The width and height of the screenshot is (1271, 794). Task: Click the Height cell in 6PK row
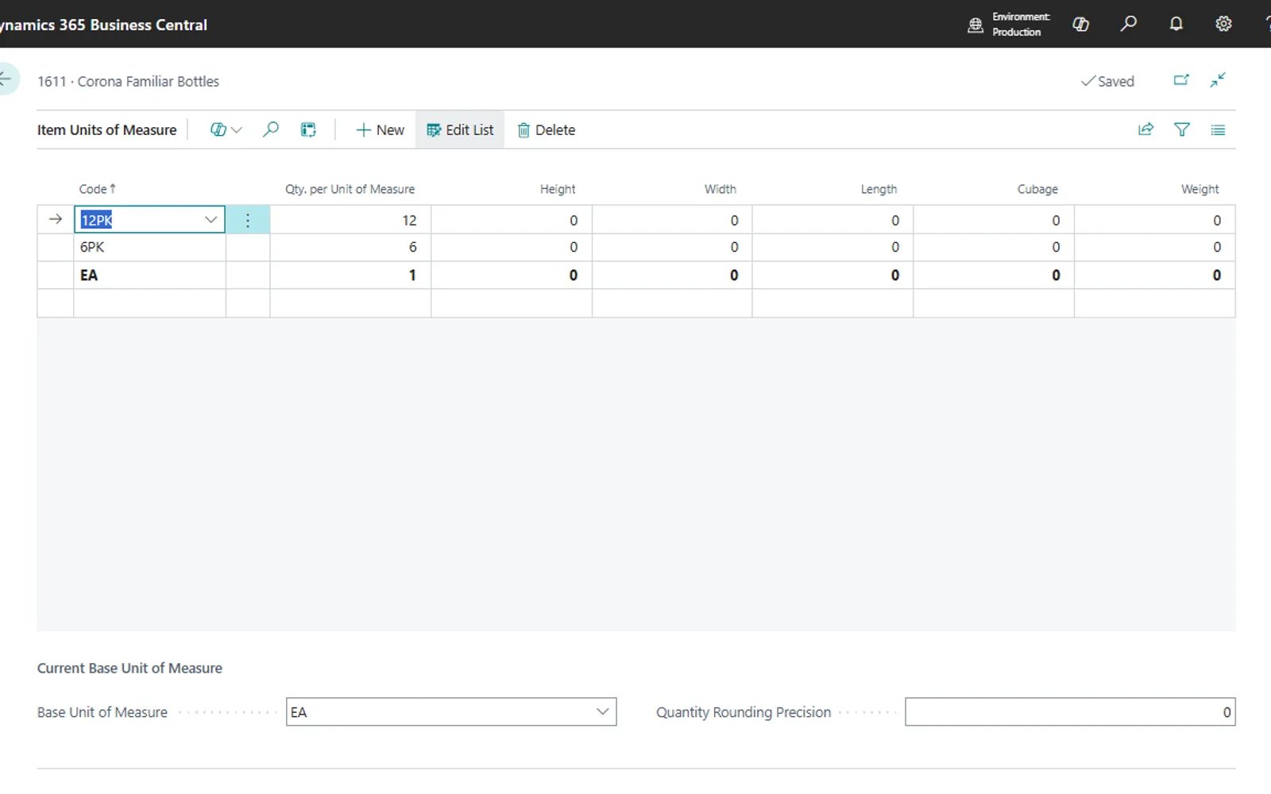[512, 247]
